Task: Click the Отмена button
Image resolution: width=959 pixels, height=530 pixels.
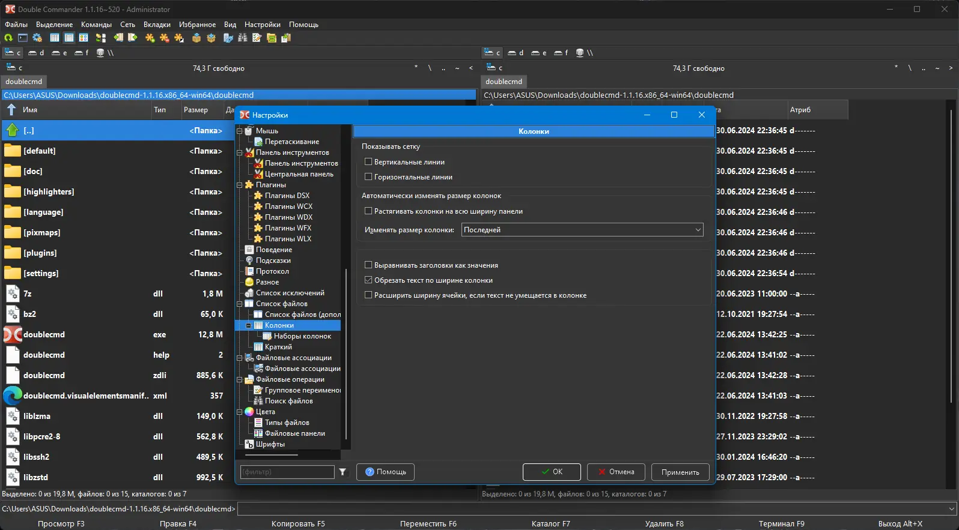Action: click(615, 472)
